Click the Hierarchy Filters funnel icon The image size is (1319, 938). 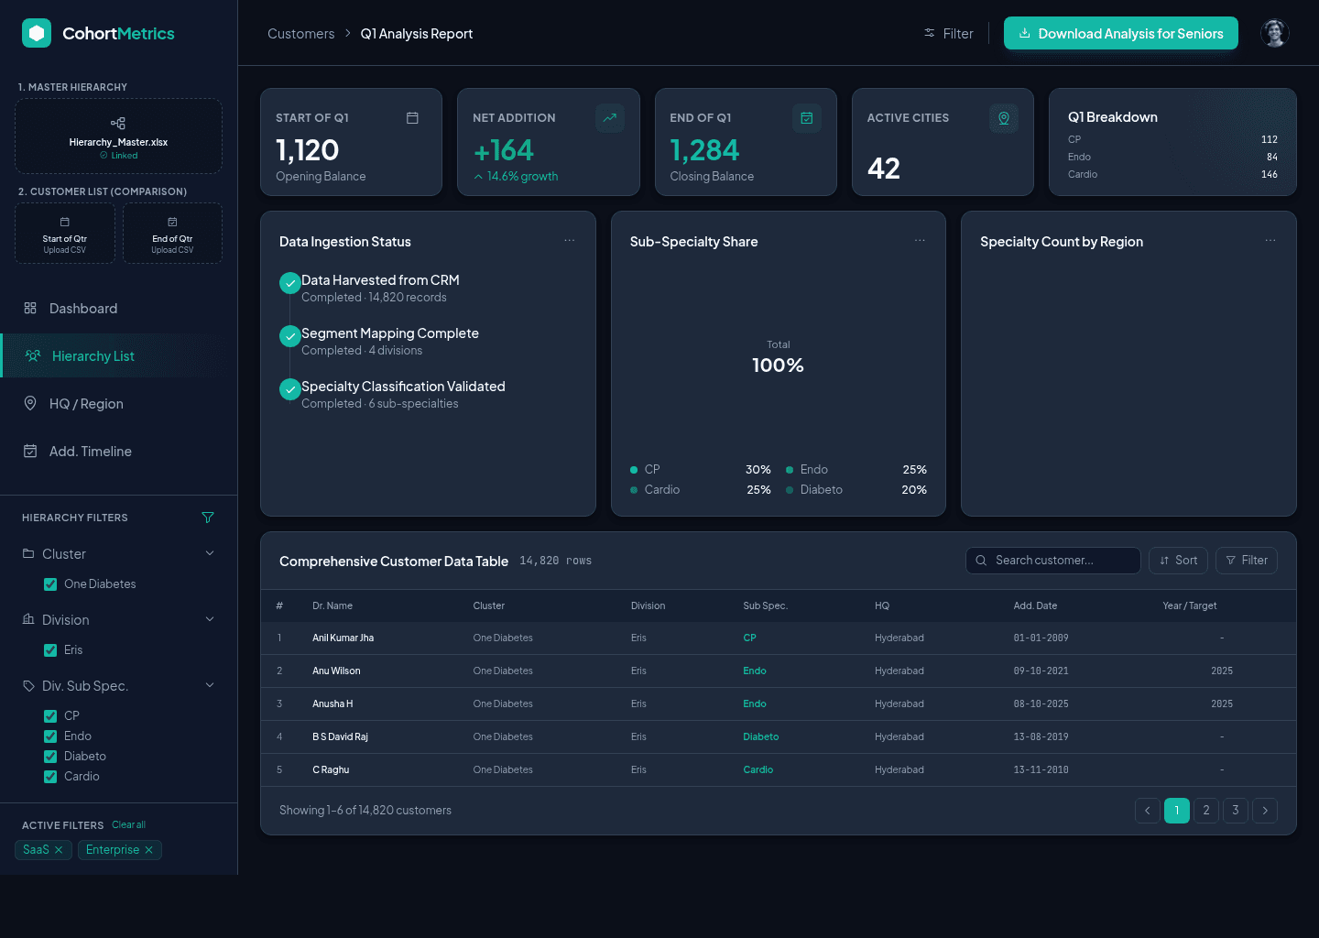click(208, 518)
